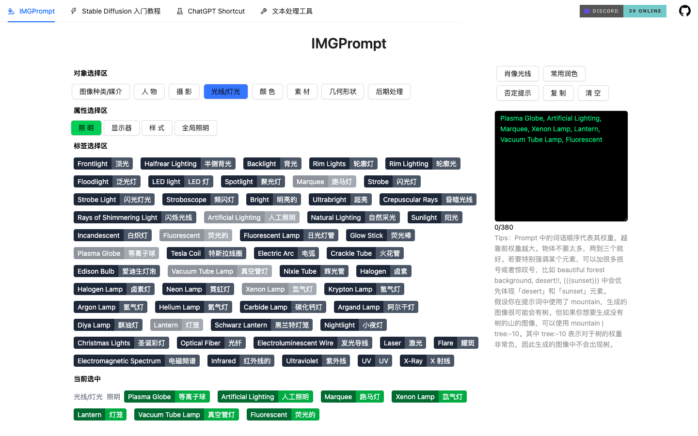Add the Krypton Lamp tag
Screen dimensions: 698x436
click(365, 289)
